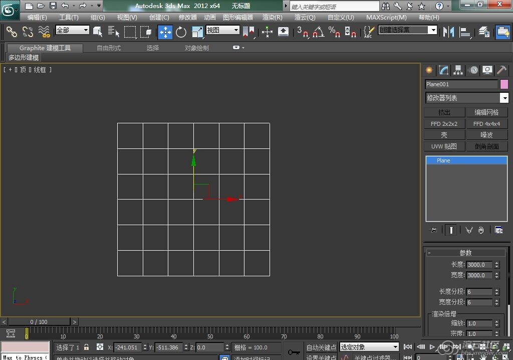Toggle the keyboard shortcut override

coord(283,32)
